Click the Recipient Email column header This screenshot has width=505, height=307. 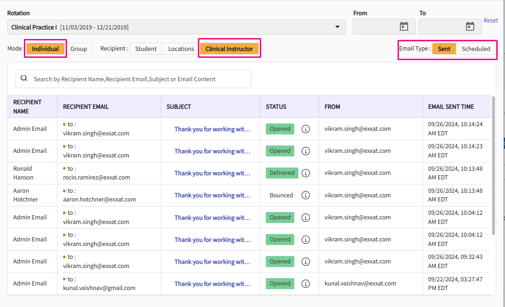109,106
